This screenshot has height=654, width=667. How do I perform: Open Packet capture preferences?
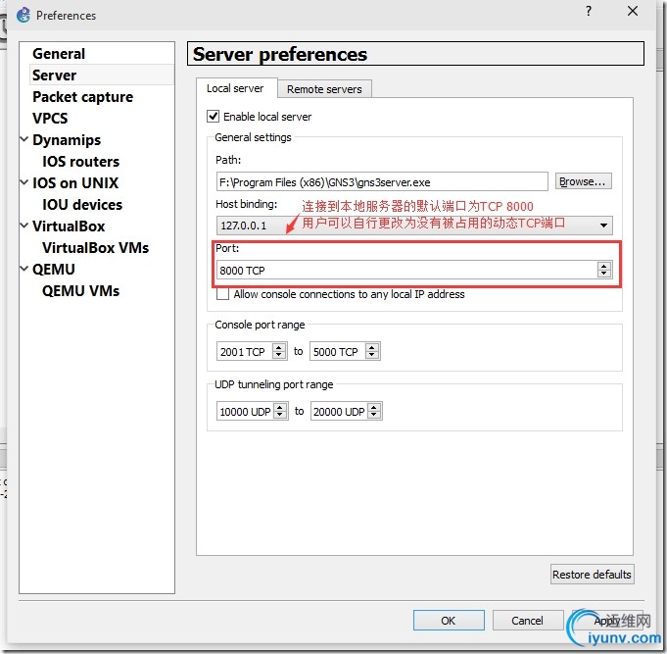point(82,97)
